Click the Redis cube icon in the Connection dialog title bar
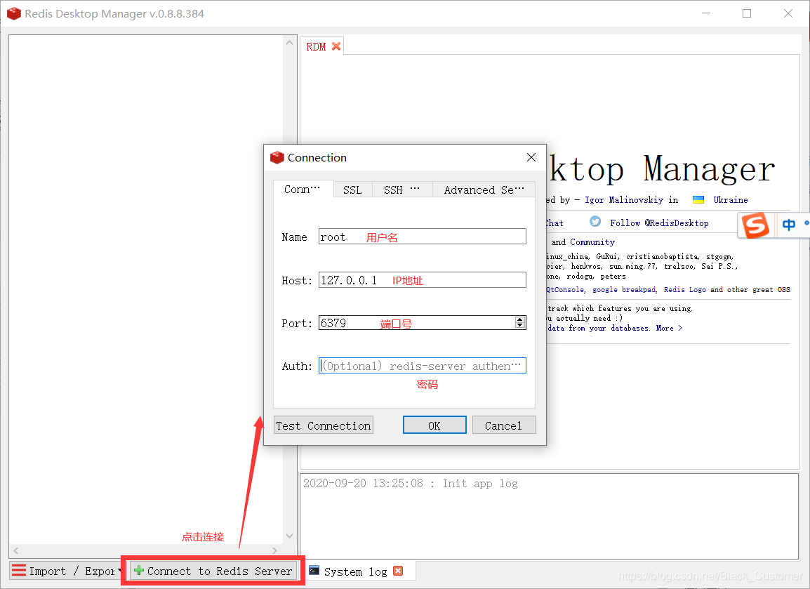Image resolution: width=810 pixels, height=589 pixels. [277, 157]
